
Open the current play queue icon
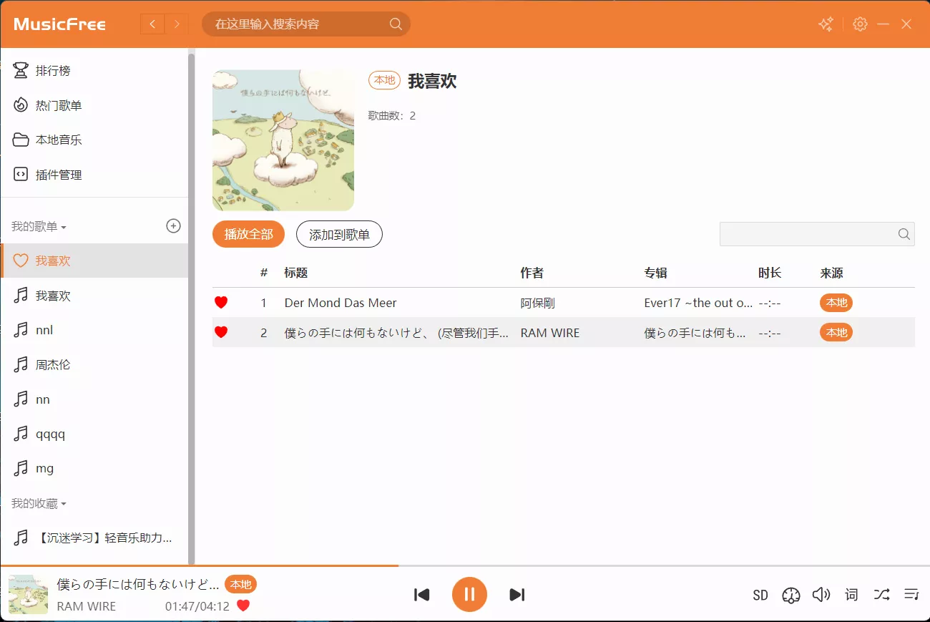click(911, 595)
